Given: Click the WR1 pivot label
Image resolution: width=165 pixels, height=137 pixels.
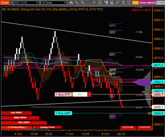Looking at the screenshot, I should pyautogui.click(x=112, y=26).
